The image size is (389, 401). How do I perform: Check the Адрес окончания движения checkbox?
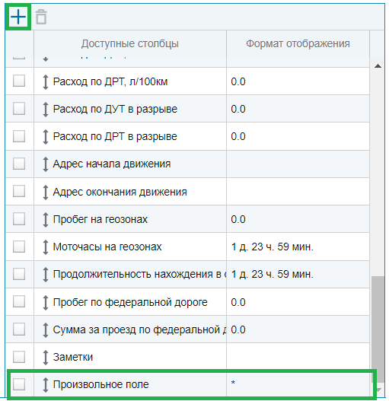click(x=19, y=191)
